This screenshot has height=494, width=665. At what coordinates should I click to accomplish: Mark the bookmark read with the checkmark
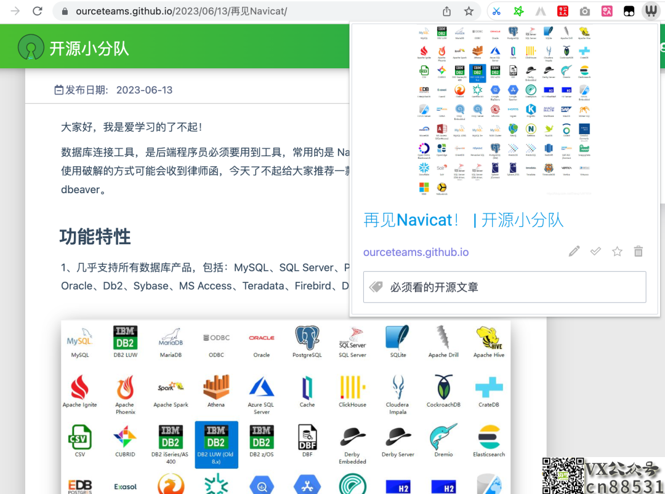(x=595, y=251)
